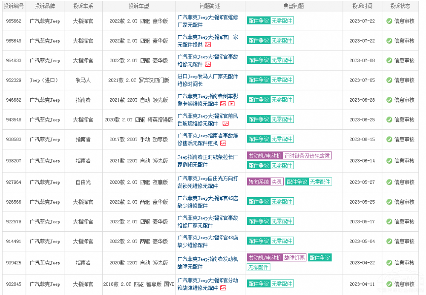426x295 pixels.
Task: Click 投诉状态 column header
Action: [x=400, y=6]
